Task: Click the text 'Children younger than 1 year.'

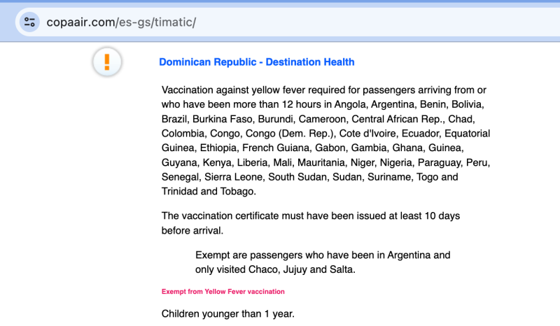Action: [x=228, y=313]
